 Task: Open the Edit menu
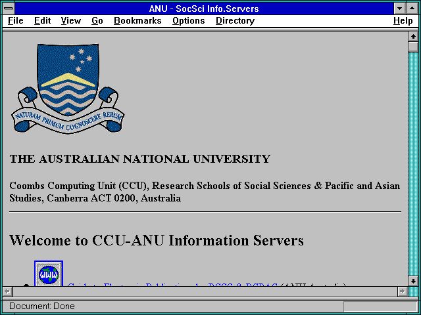click(x=42, y=21)
